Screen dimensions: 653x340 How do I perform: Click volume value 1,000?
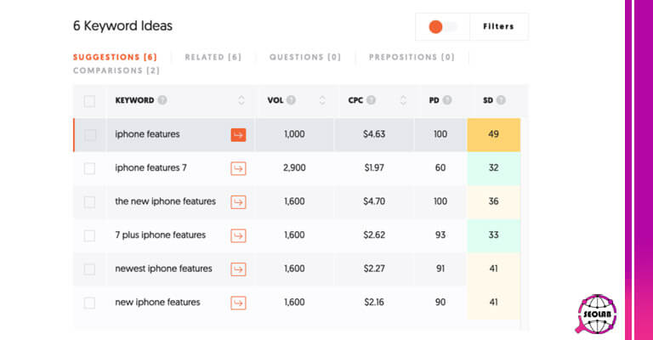[x=294, y=134]
